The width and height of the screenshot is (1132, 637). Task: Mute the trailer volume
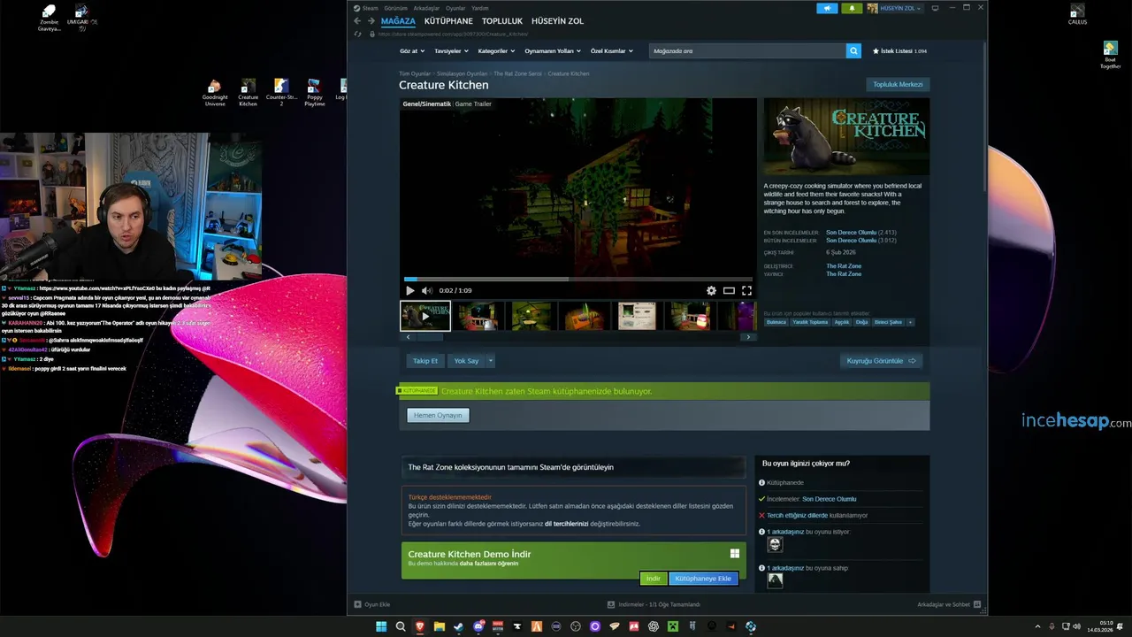426,290
